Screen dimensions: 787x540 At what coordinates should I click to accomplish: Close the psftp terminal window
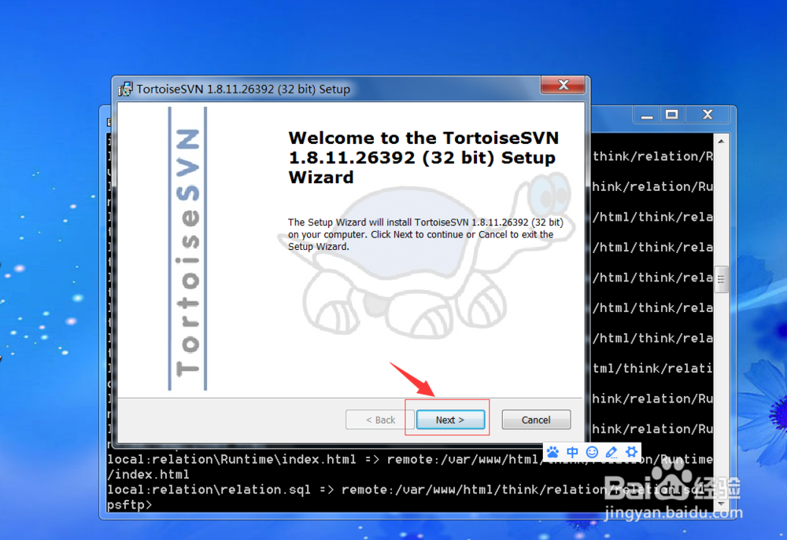[x=708, y=115]
